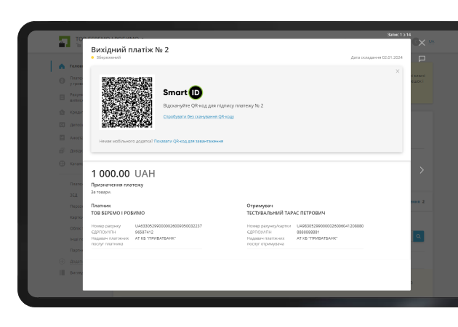Click the payer ЄДРПОУ value 96587412

(144, 232)
